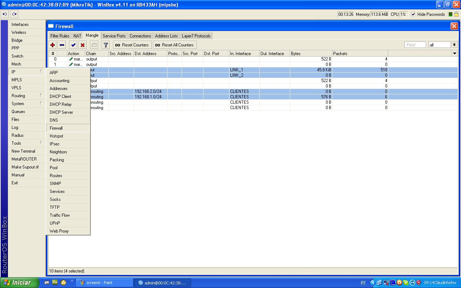Sort by the Packets column header
The image size is (461, 288).
click(360, 53)
